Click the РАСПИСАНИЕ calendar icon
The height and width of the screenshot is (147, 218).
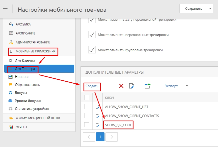coord(11,33)
